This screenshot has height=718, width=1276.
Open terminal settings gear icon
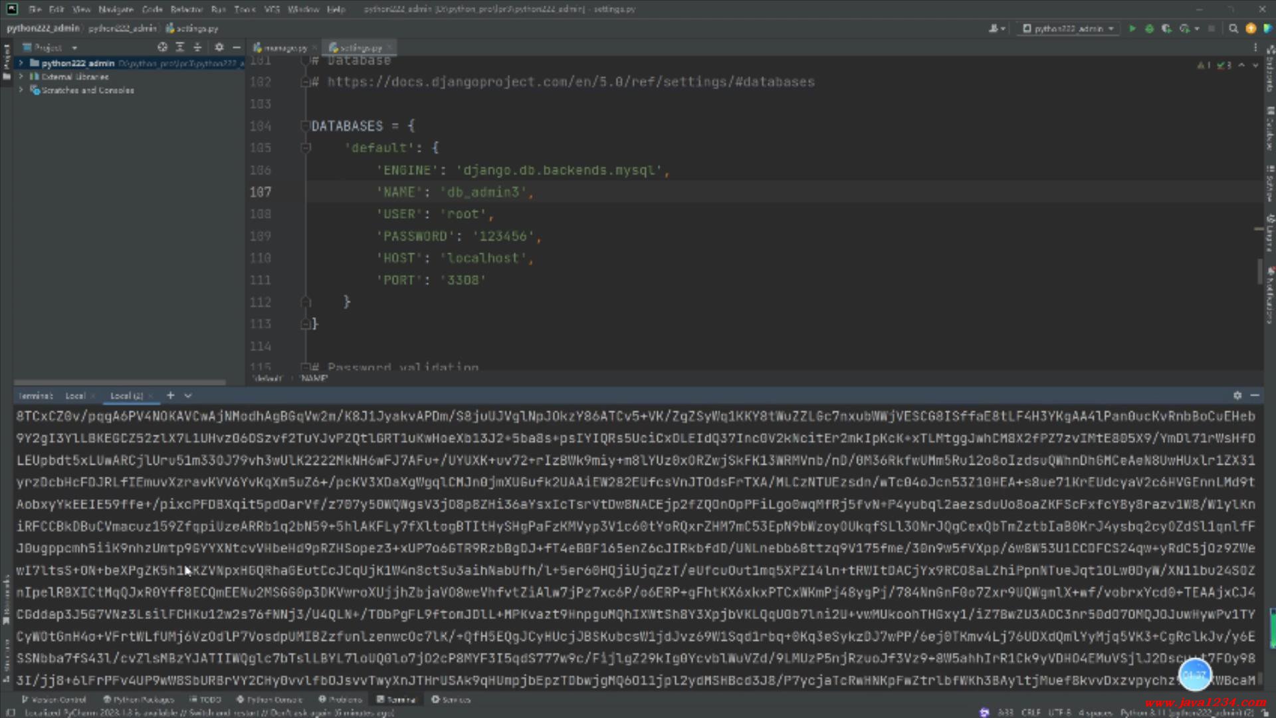pos(1237,396)
